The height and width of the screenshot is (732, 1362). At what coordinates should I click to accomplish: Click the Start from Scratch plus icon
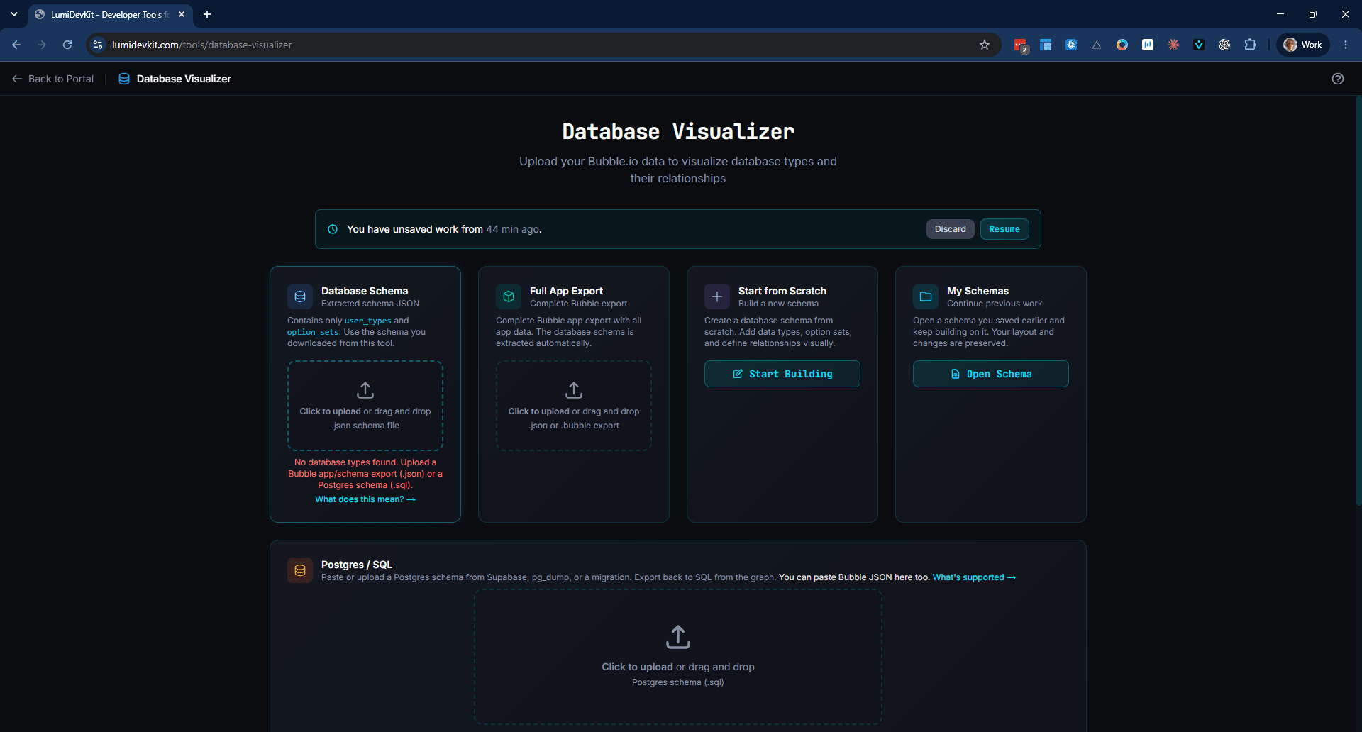pyautogui.click(x=717, y=296)
